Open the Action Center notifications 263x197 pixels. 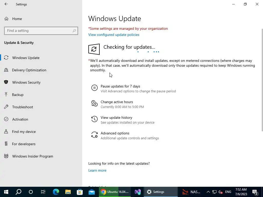255,192
